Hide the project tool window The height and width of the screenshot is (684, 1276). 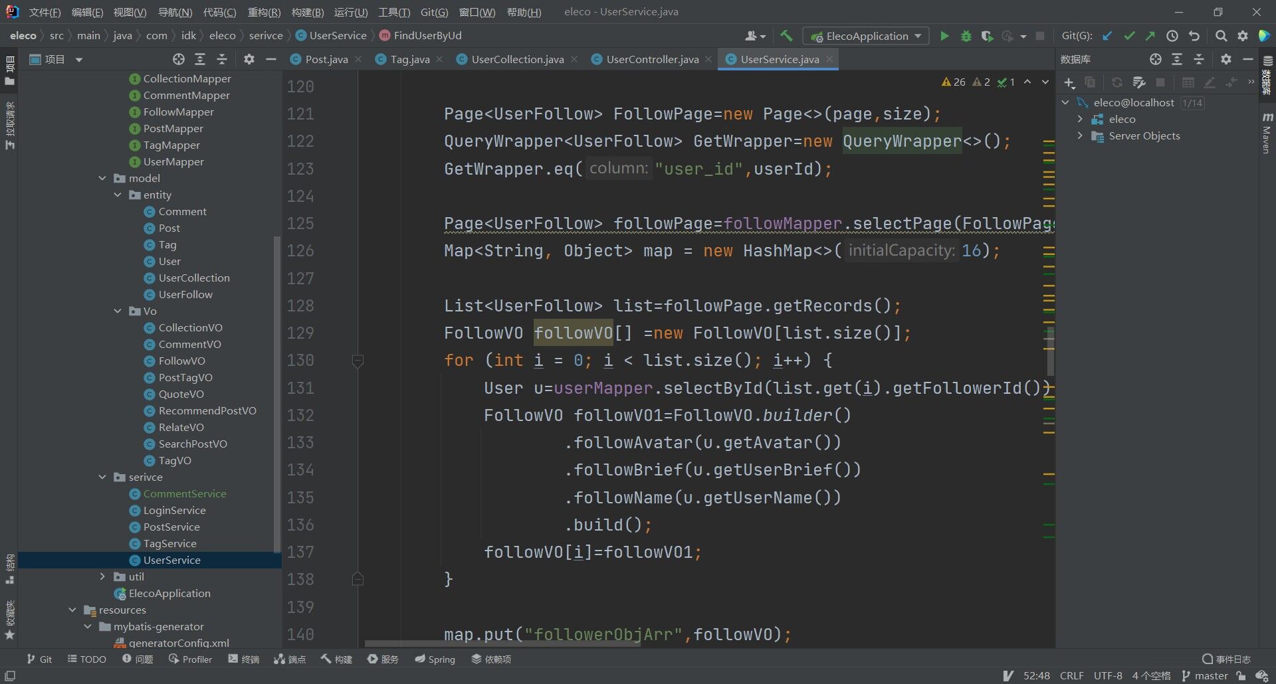click(270, 59)
